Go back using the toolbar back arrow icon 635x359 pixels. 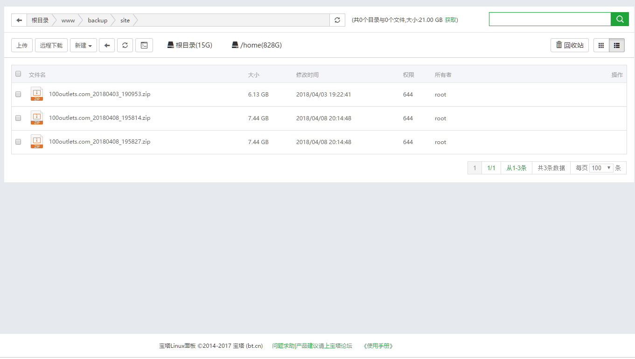coord(107,45)
